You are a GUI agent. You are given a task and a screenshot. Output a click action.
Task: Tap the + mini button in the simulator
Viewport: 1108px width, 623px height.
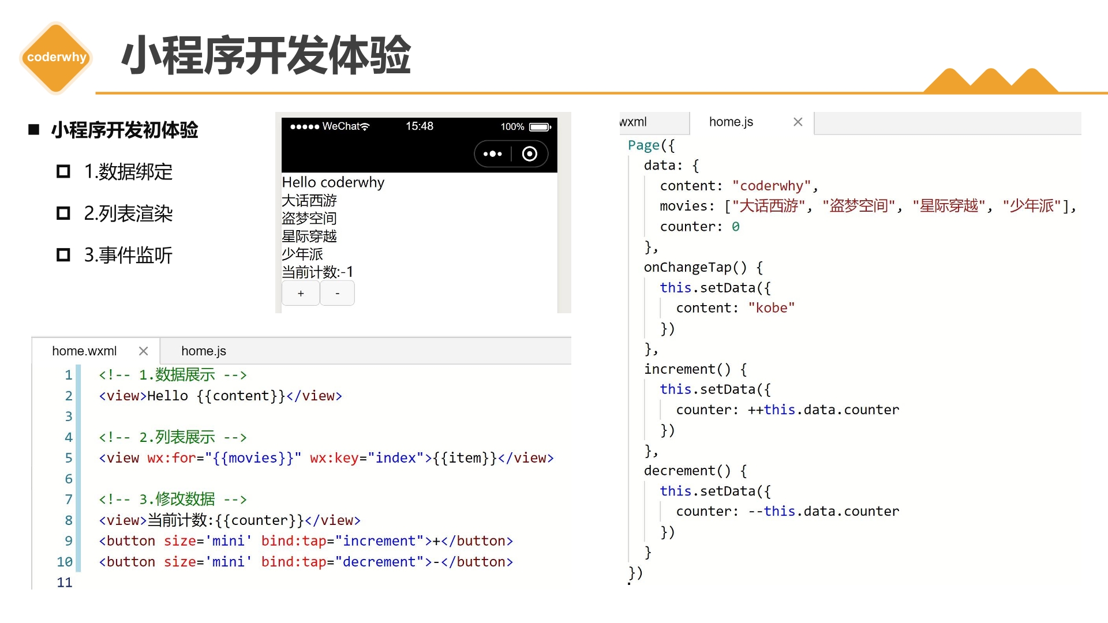click(301, 293)
